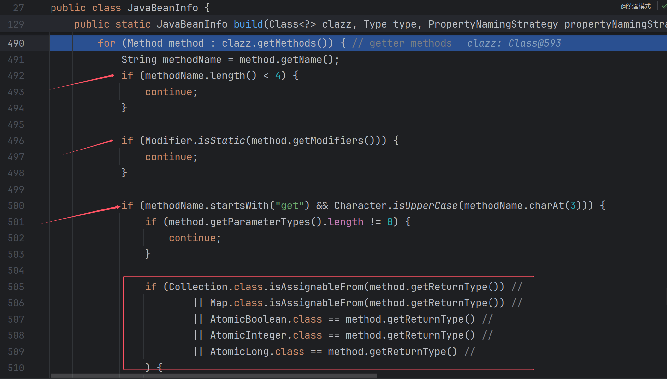
Task: Click AtomicBoolean identifier on line 507
Action: (248, 319)
